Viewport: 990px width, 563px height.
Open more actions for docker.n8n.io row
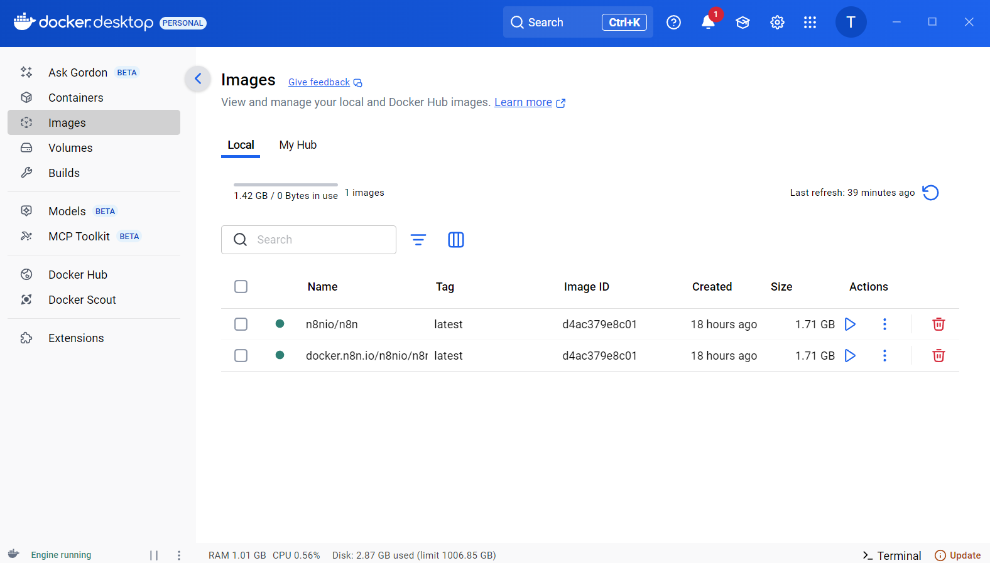[884, 356]
